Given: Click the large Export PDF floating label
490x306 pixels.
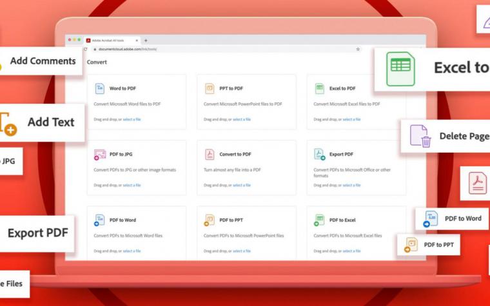Looking at the screenshot, I should click(x=38, y=233).
